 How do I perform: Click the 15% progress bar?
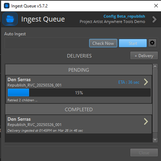pos(79,93)
